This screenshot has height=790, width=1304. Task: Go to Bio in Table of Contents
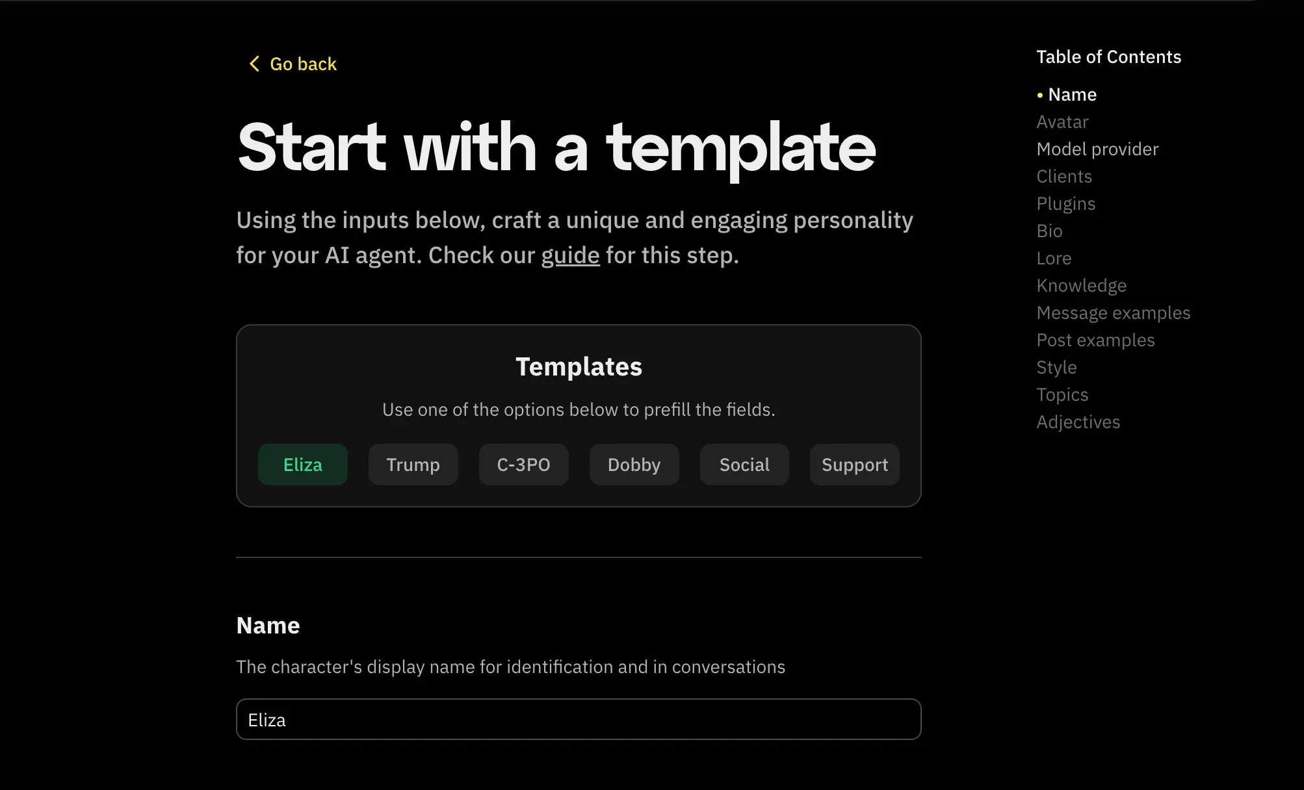coord(1049,231)
